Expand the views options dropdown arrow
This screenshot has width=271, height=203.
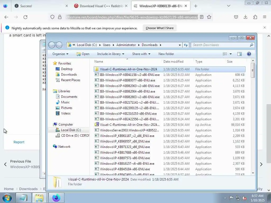(231, 54)
